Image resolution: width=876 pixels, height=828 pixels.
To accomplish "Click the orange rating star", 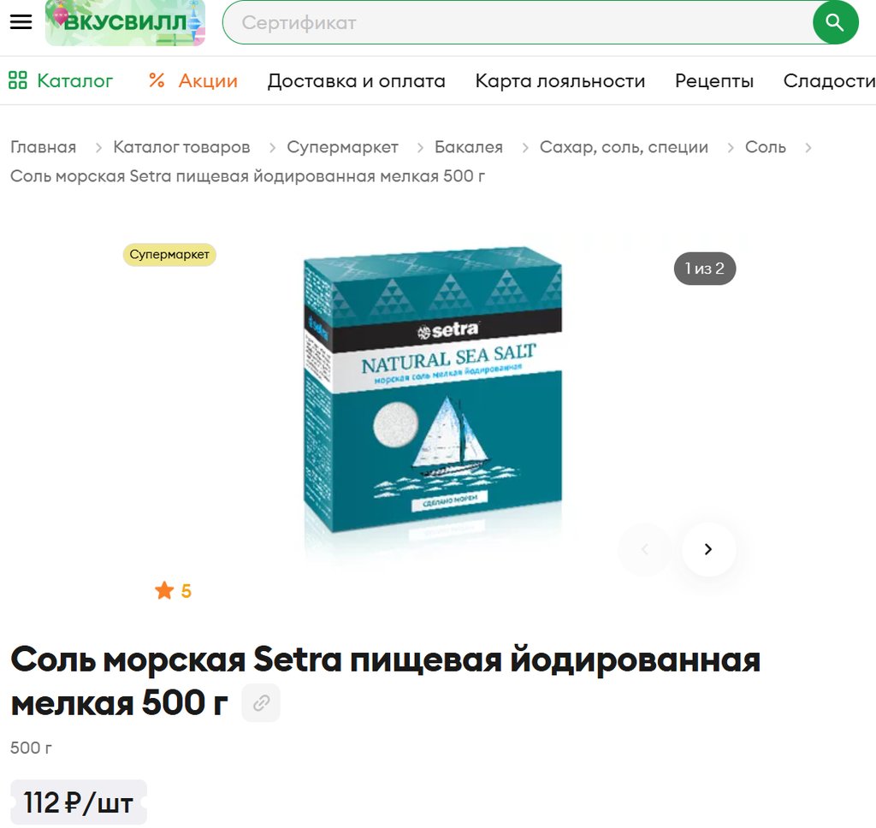I will [164, 590].
